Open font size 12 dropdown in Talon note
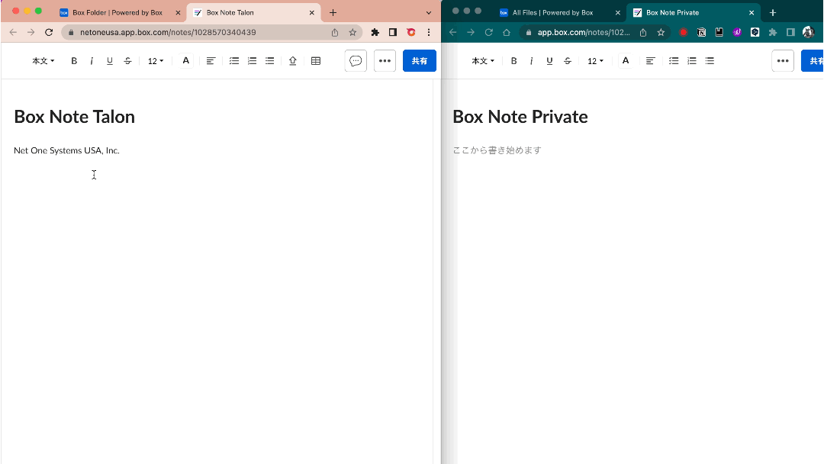 pyautogui.click(x=155, y=61)
